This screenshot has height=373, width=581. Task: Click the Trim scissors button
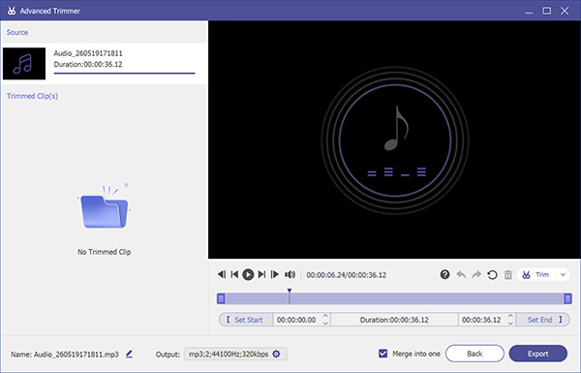(x=535, y=275)
